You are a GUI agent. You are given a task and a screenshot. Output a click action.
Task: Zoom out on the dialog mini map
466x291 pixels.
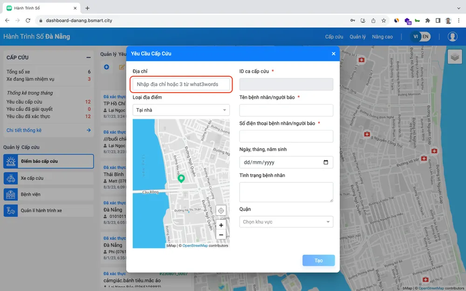tap(221, 235)
